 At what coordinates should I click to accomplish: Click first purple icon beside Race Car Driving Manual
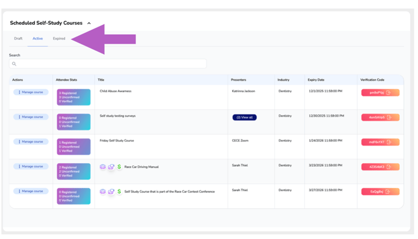click(x=103, y=167)
